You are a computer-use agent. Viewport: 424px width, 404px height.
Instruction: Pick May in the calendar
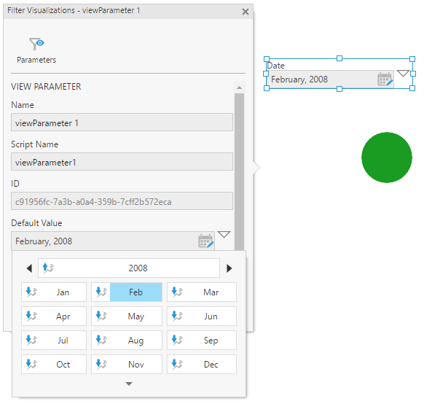(136, 316)
